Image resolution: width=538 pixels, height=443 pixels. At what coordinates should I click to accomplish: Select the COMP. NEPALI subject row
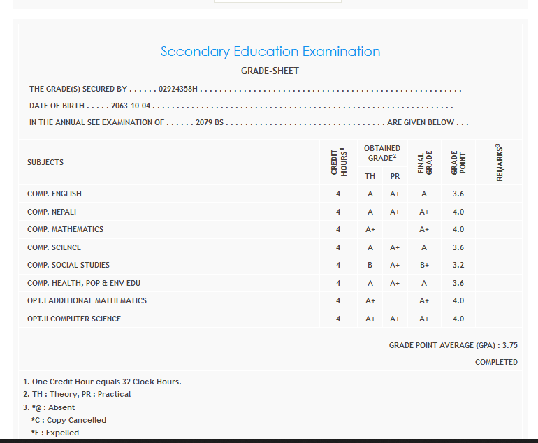pyautogui.click(x=52, y=212)
